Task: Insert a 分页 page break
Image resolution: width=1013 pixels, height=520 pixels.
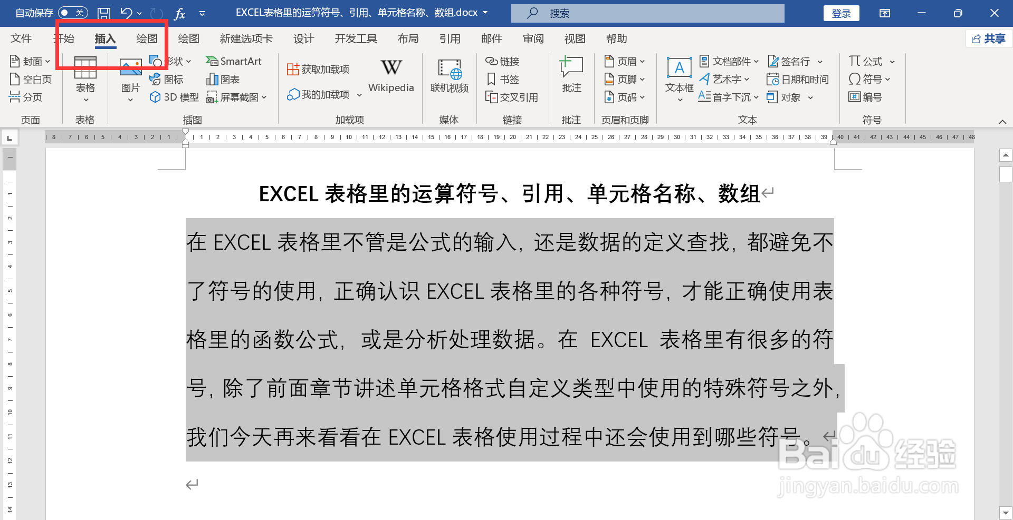Action: pos(25,97)
